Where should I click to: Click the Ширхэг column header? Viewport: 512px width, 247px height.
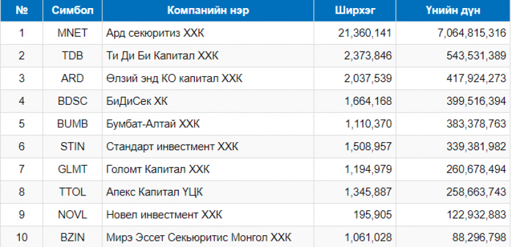click(x=355, y=11)
